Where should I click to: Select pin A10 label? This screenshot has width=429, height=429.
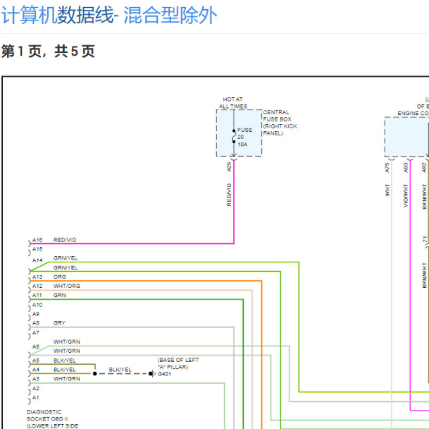pyautogui.click(x=37, y=305)
